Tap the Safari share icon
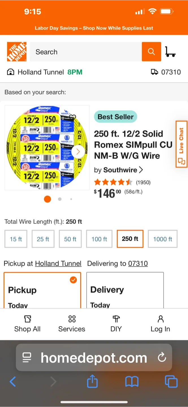The width and height of the screenshot is (188, 407). (x=92, y=382)
